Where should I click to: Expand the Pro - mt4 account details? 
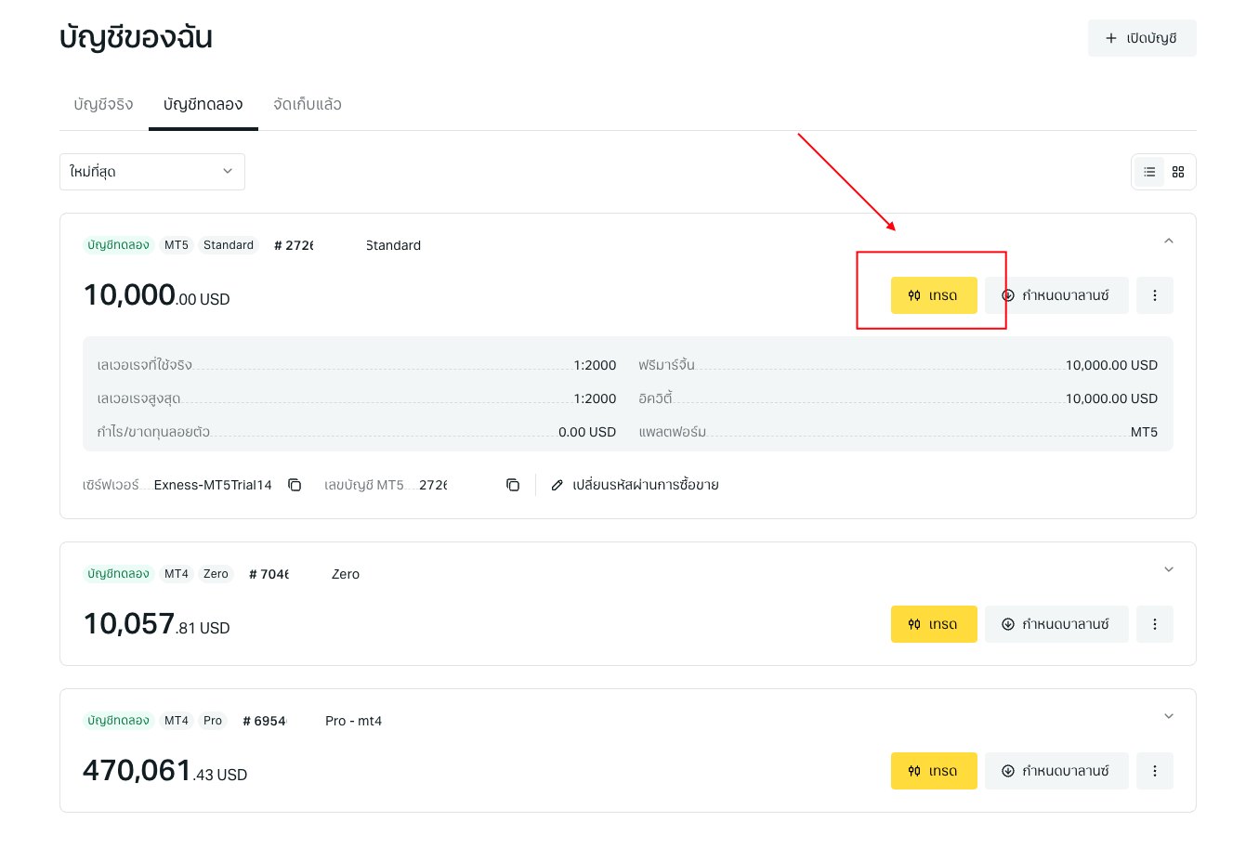1169,716
